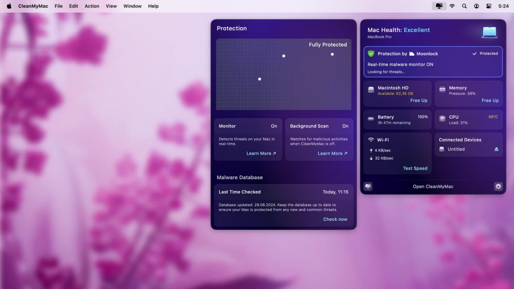
Task: Open Spotlight search
Action: coord(464,6)
